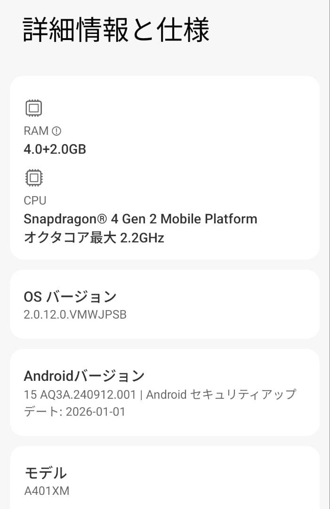Select the モデル entry
The width and height of the screenshot is (330, 509).
[165, 480]
